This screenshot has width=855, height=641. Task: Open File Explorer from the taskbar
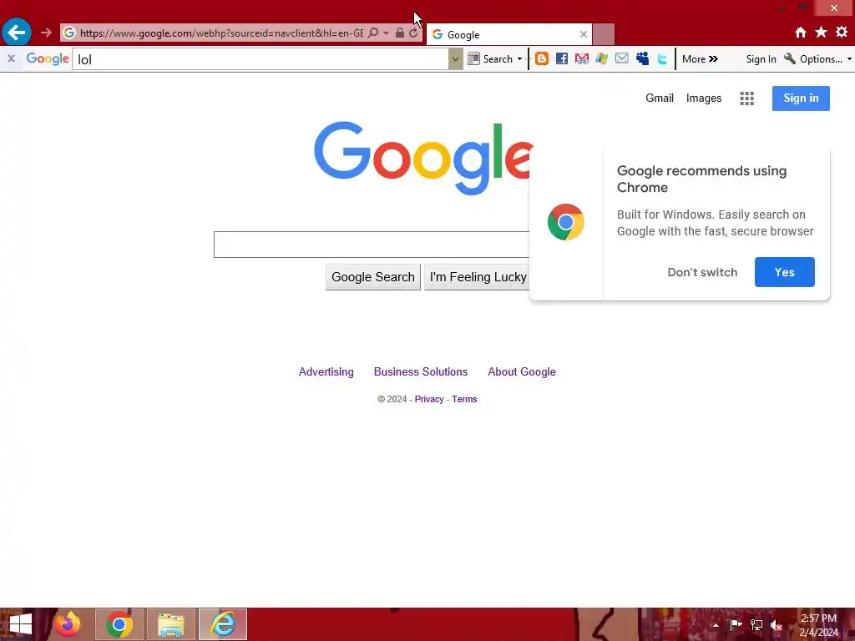pyautogui.click(x=170, y=624)
